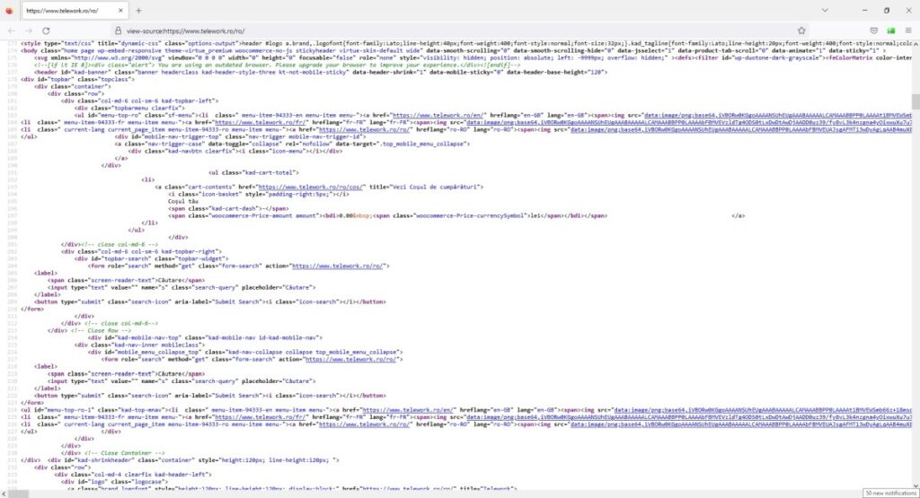The height and width of the screenshot is (498, 920).
Task: Open the data:image/png link on line 183
Action: 778,116
